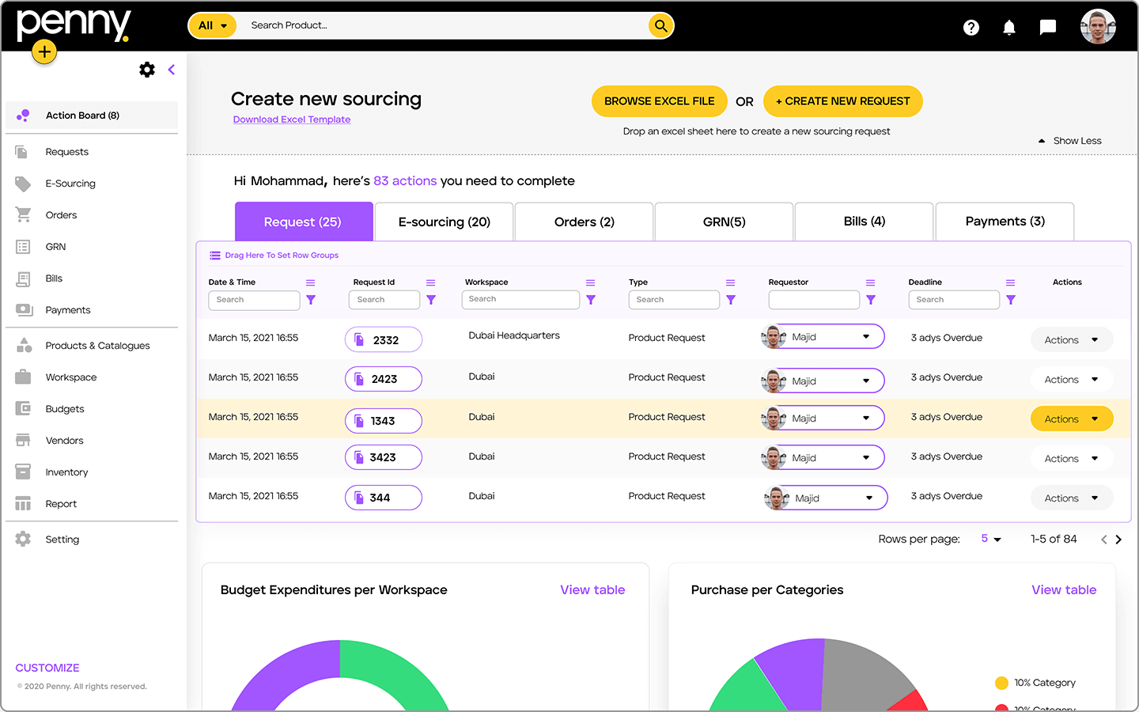Open Setting in sidebar
Image resolution: width=1139 pixels, height=712 pixels.
tap(62, 540)
